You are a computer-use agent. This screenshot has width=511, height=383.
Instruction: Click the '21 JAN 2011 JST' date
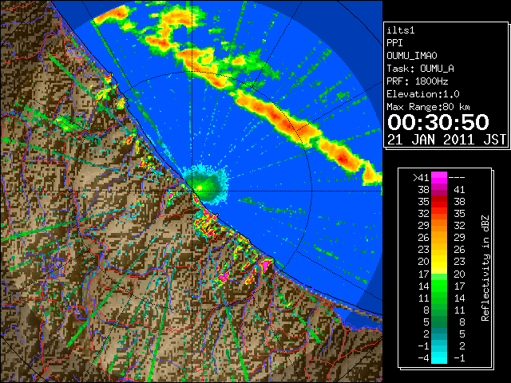pyautogui.click(x=447, y=140)
